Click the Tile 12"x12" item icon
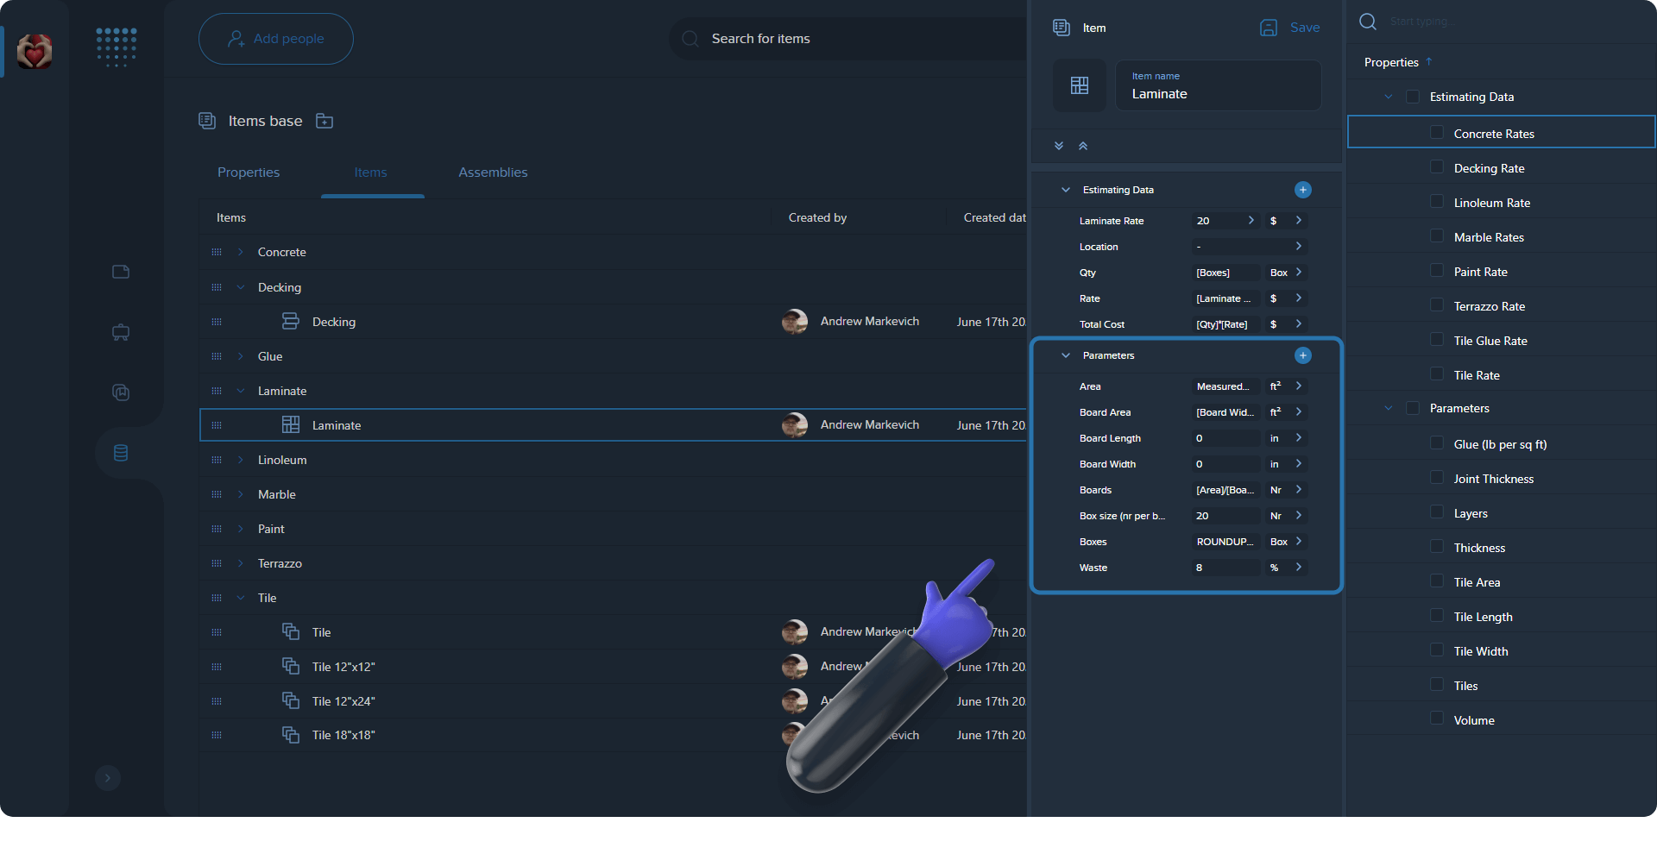The width and height of the screenshot is (1657, 860). [291, 666]
